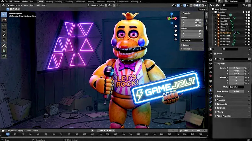This screenshot has width=252, height=141.
Task: Open the Modifiers wrench tab icon
Action: (x=211, y=90)
